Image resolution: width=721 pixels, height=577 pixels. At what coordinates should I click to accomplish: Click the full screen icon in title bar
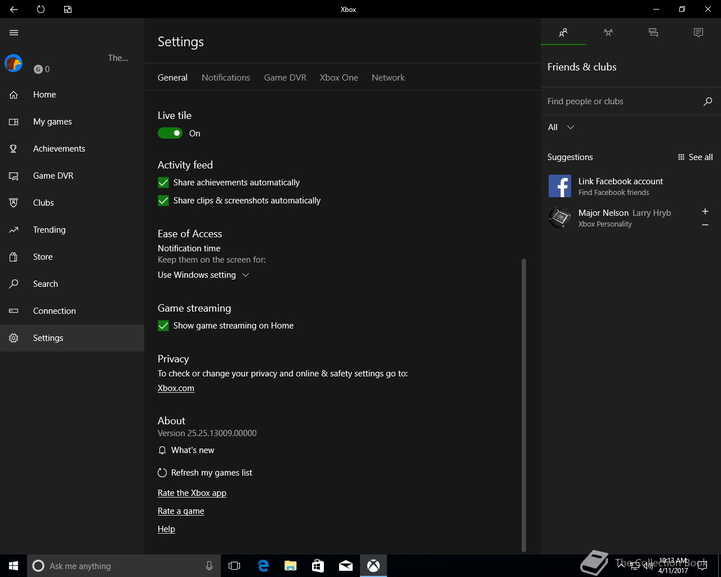[x=68, y=9]
